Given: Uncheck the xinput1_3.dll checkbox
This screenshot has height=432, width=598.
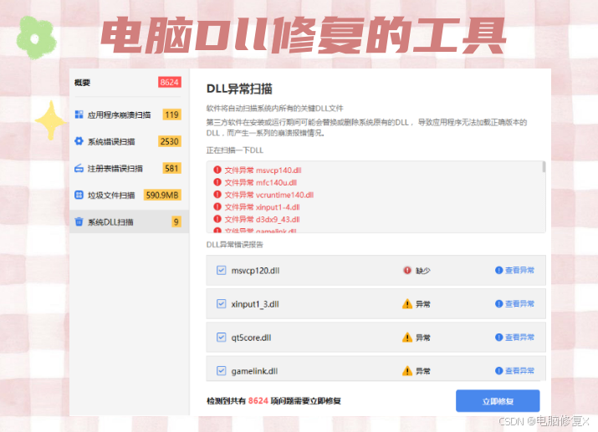Looking at the screenshot, I should click(x=221, y=303).
